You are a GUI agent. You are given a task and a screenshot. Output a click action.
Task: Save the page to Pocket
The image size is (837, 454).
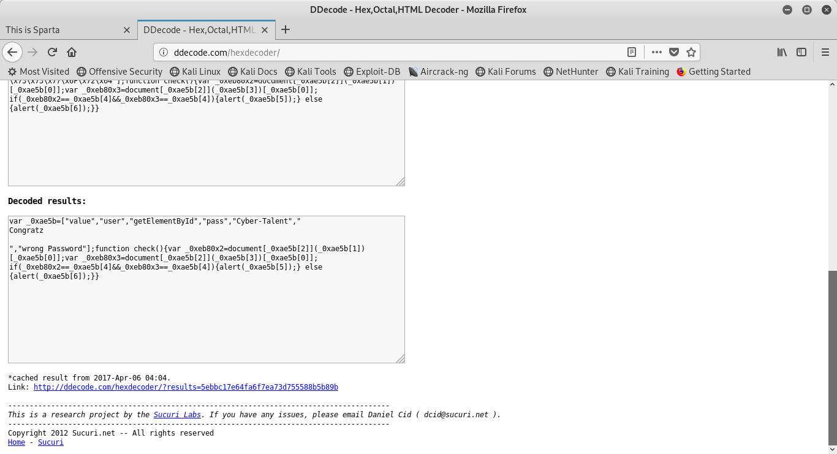coord(674,52)
